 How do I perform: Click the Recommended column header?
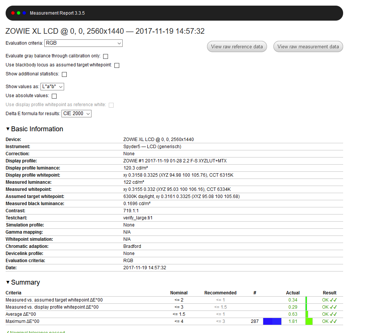tap(220, 292)
